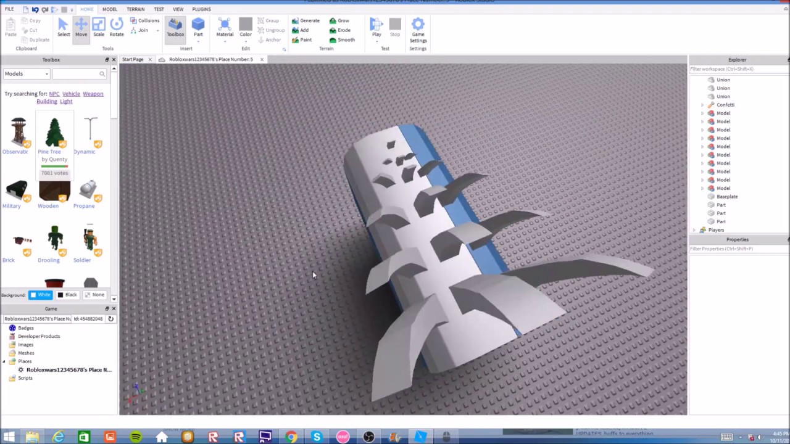Image resolution: width=790 pixels, height=444 pixels.
Task: Open the quick access toolbar dropdown
Action: pos(72,9)
